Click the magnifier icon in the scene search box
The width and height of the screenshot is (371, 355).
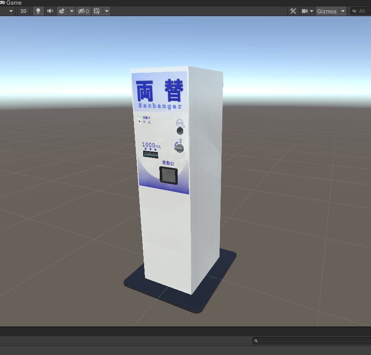354,11
